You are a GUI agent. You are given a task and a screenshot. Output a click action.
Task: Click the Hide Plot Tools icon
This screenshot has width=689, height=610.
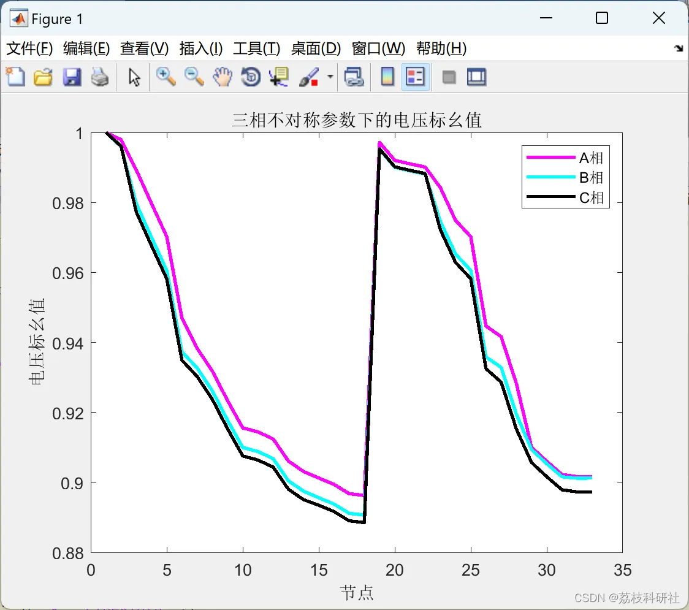pos(449,77)
